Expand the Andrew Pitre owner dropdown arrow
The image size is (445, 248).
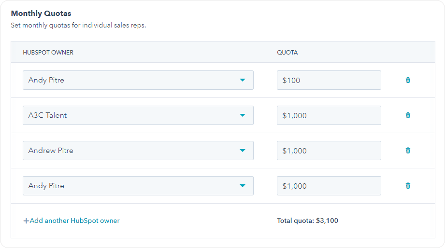click(x=243, y=151)
